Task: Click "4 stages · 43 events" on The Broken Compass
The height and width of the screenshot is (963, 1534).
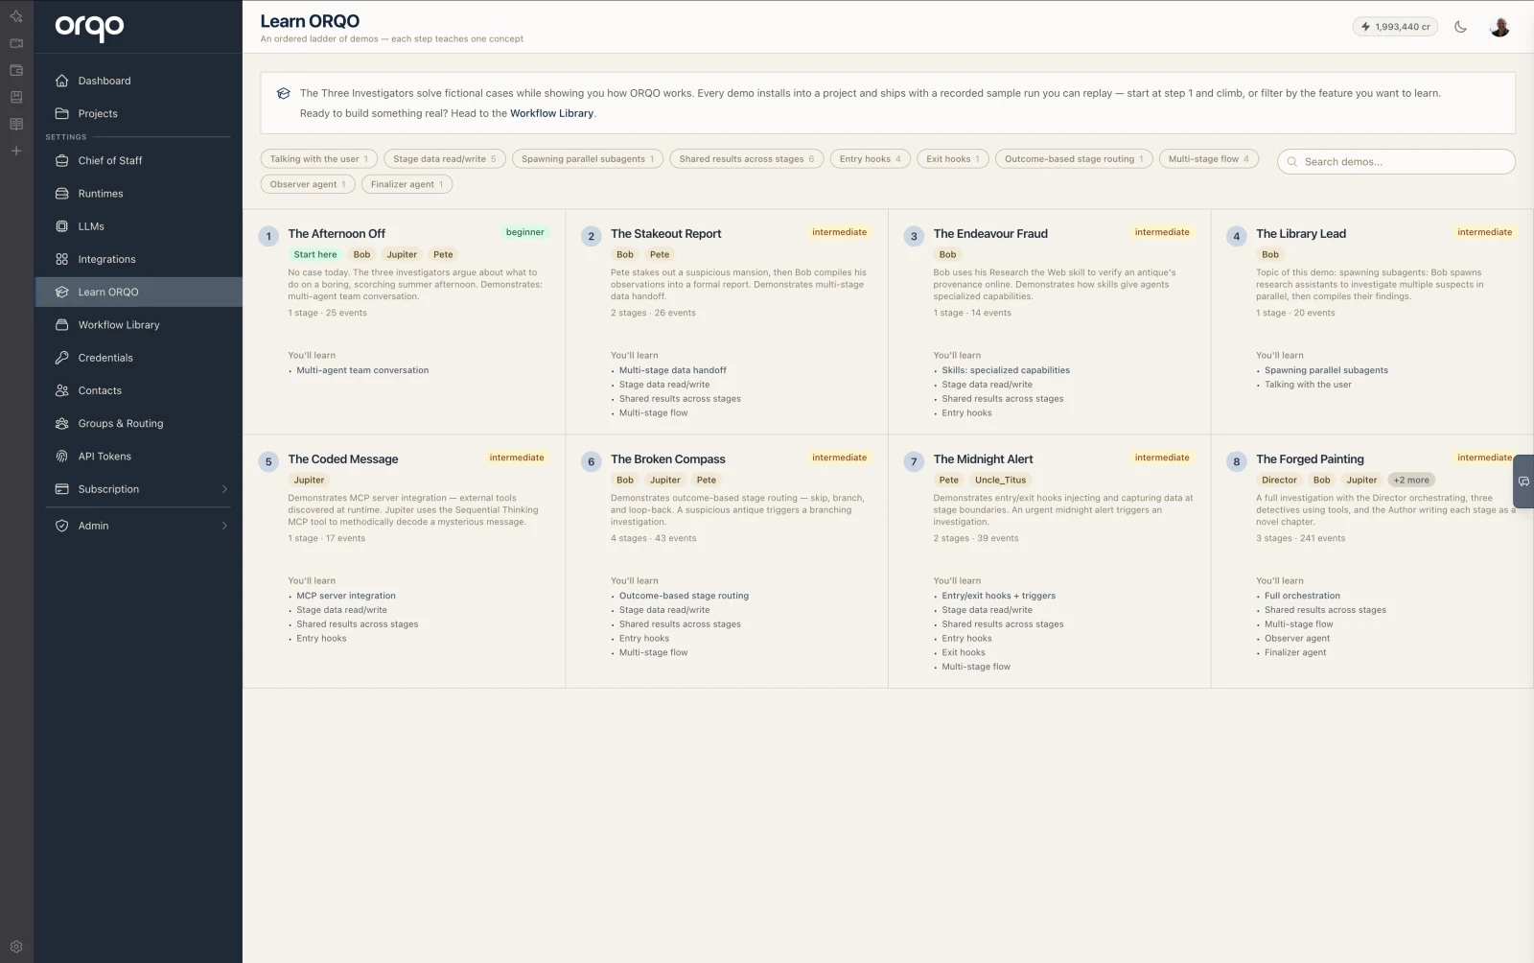Action: tap(654, 538)
